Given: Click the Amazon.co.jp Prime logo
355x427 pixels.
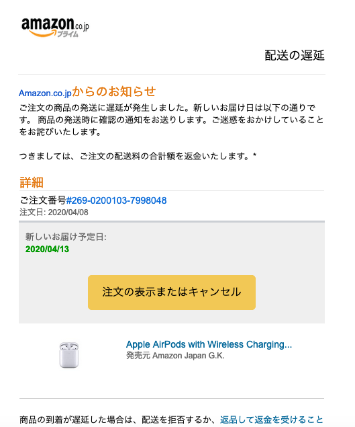Looking at the screenshot, I should (x=55, y=27).
